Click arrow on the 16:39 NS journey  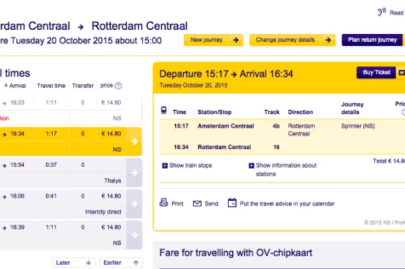(x=134, y=234)
